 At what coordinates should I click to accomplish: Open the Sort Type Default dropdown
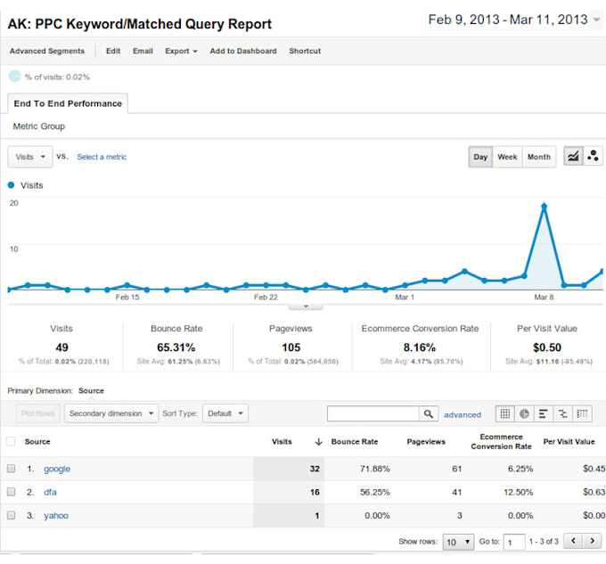tap(225, 413)
